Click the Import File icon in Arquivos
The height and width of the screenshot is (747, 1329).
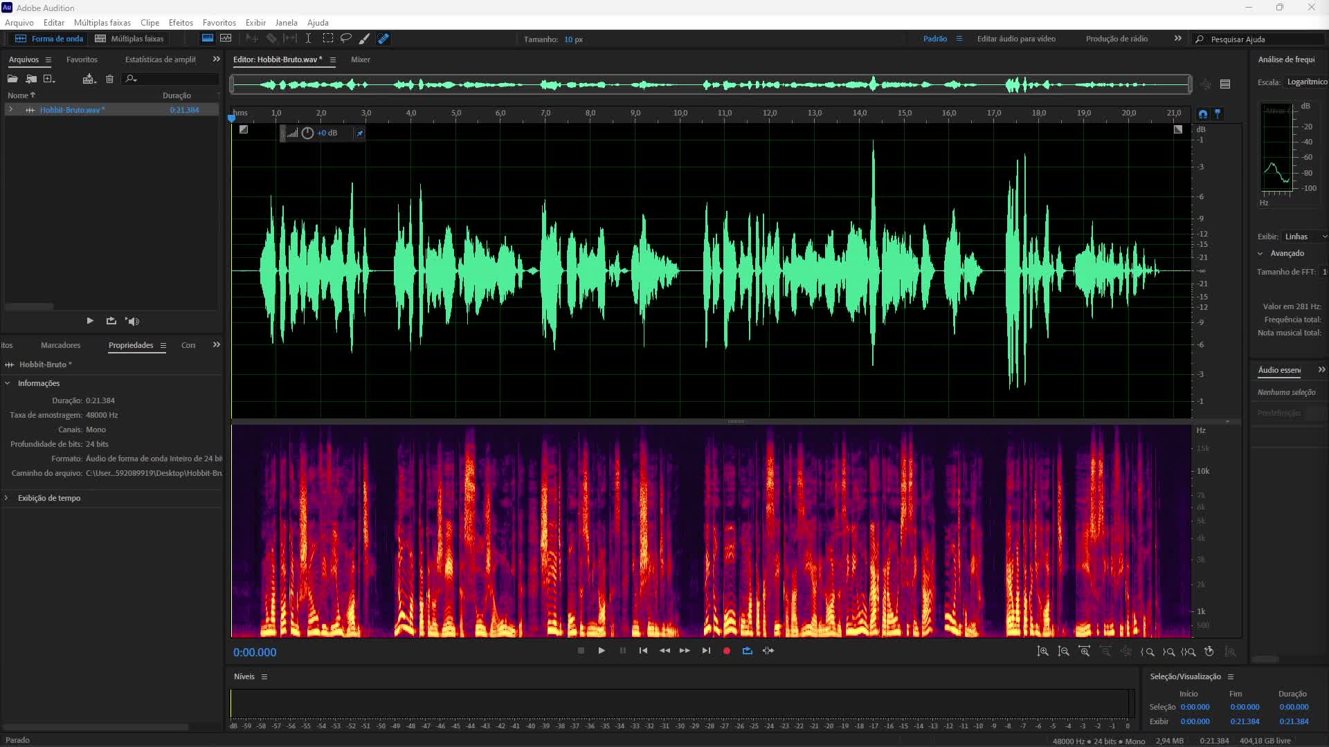[31, 79]
